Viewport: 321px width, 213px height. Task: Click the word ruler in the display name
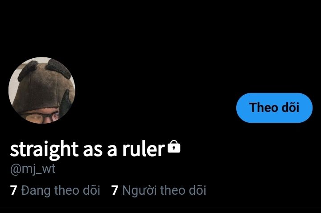coord(144,149)
